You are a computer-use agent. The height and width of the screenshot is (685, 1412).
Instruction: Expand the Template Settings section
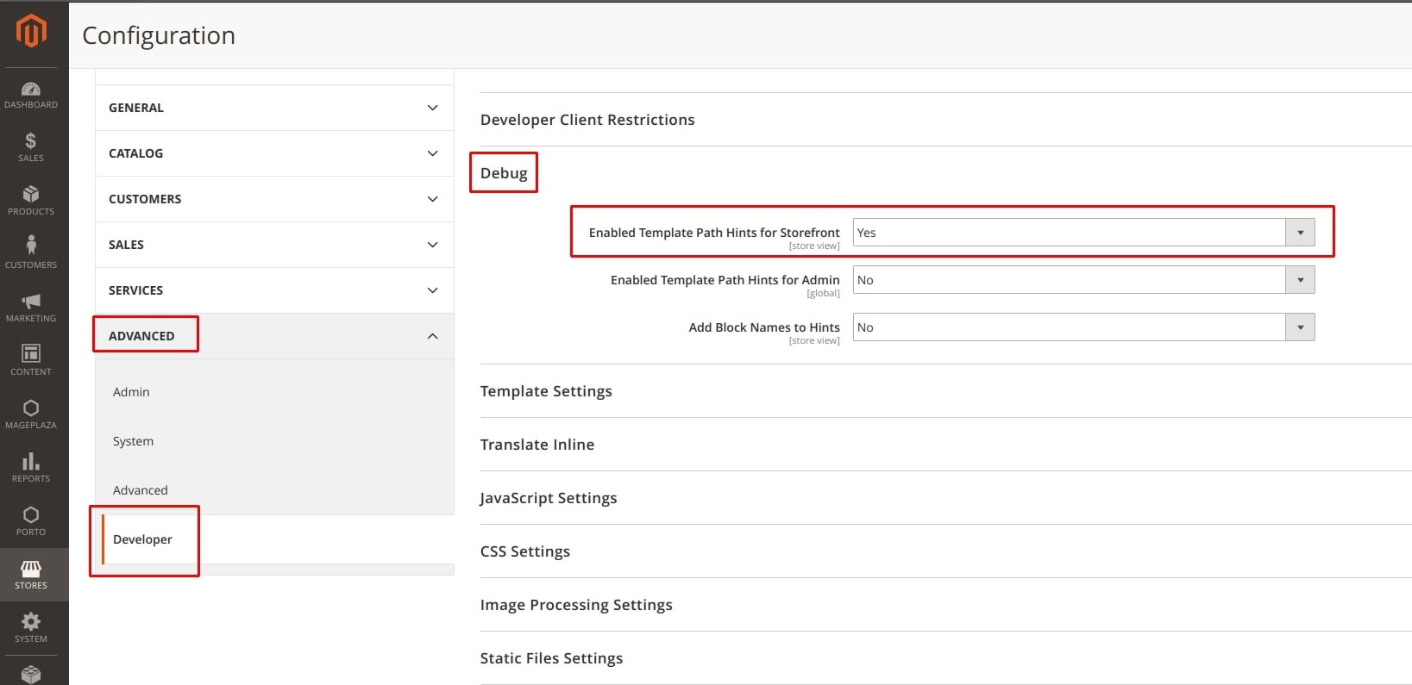pyautogui.click(x=546, y=391)
